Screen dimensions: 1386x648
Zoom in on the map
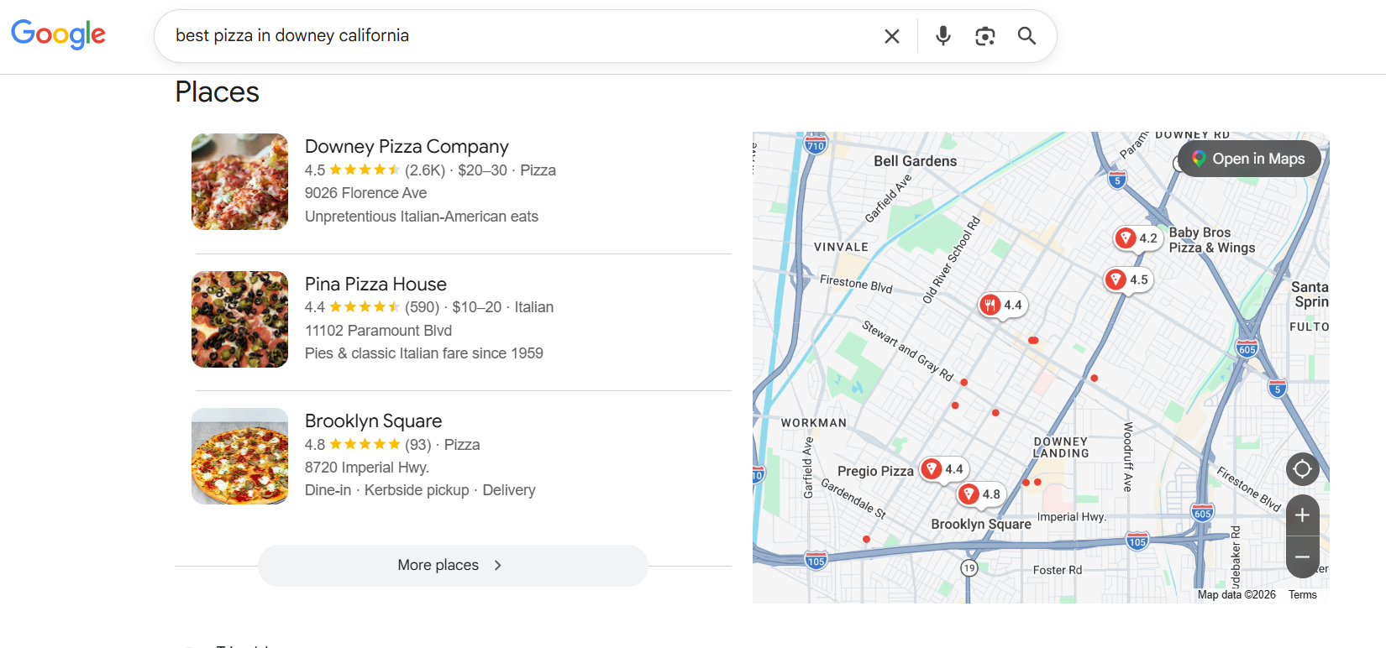[x=1302, y=515]
